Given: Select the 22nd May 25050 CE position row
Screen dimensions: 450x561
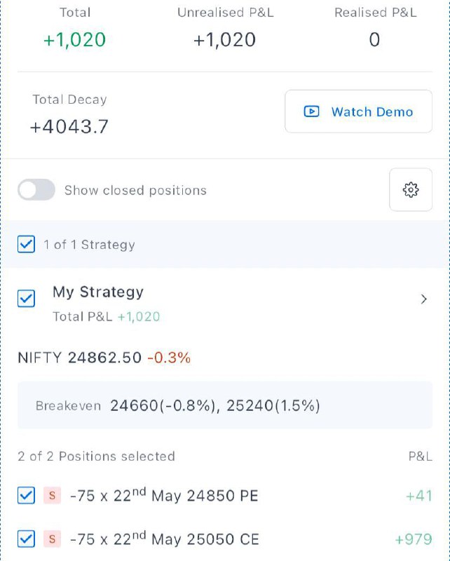Looking at the screenshot, I should tap(224, 539).
